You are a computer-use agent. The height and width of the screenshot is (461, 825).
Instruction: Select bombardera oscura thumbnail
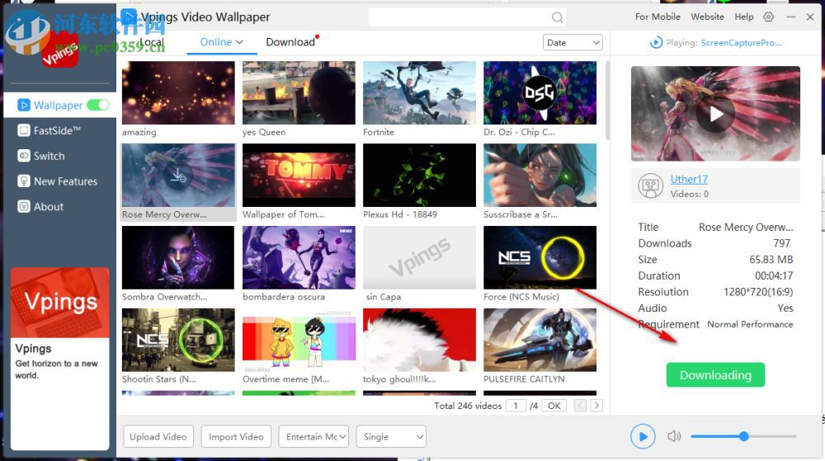pyautogui.click(x=299, y=257)
